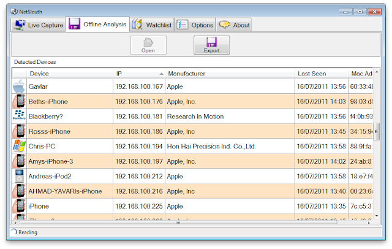Click the horizontal scroll right arrow
392x249 pixels.
click(369, 222)
